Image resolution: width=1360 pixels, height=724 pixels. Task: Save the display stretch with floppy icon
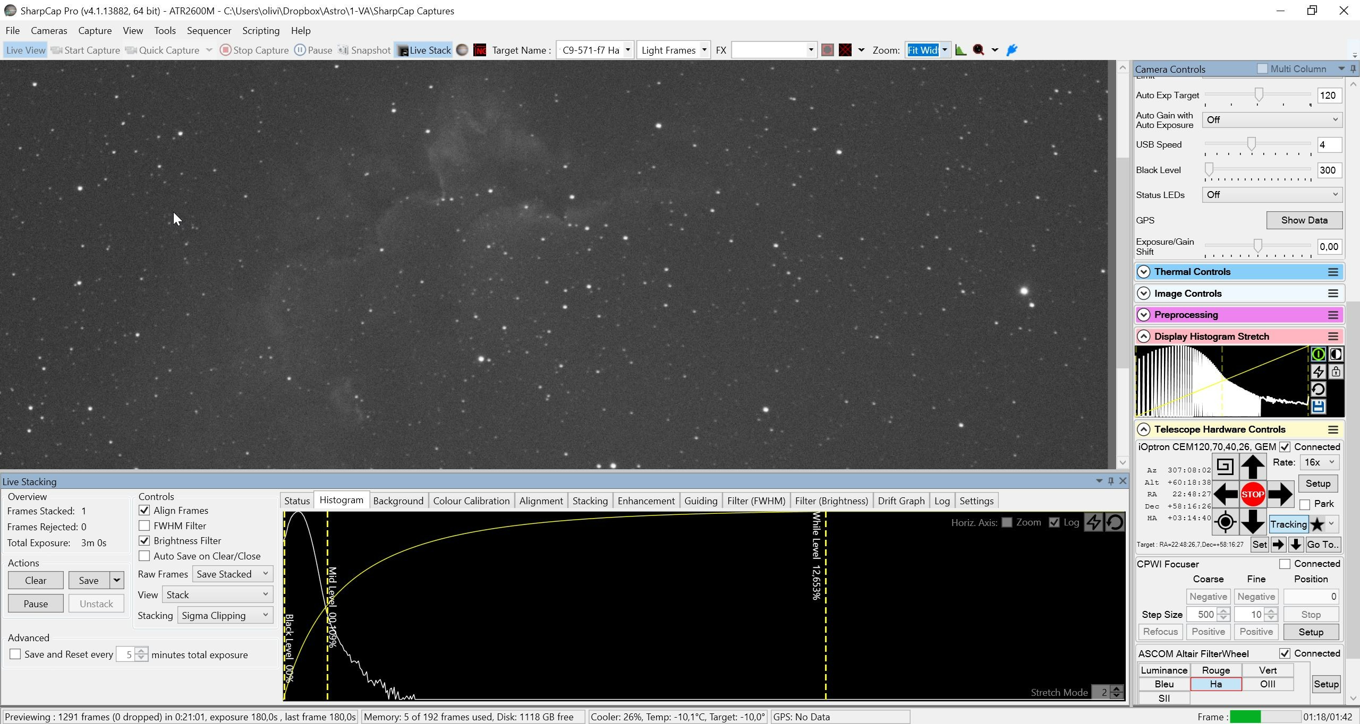[x=1318, y=407]
